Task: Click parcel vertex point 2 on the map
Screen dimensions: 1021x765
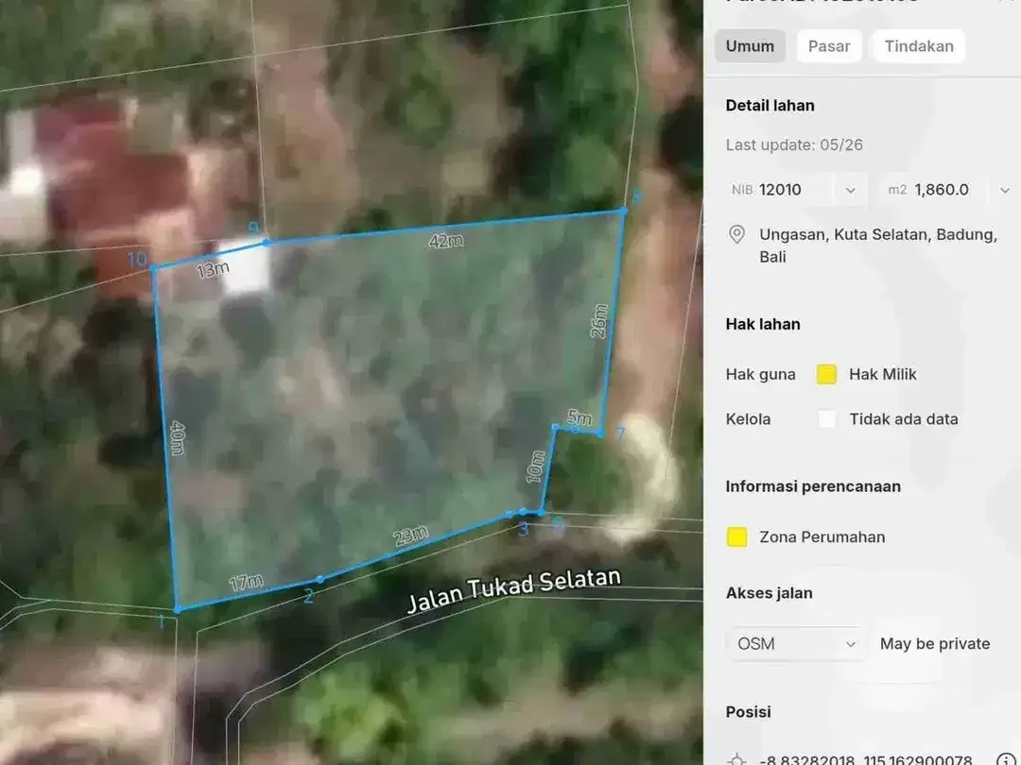Action: pos(320,579)
